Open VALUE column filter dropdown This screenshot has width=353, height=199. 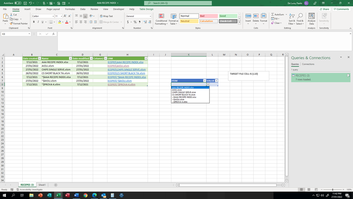point(216,81)
